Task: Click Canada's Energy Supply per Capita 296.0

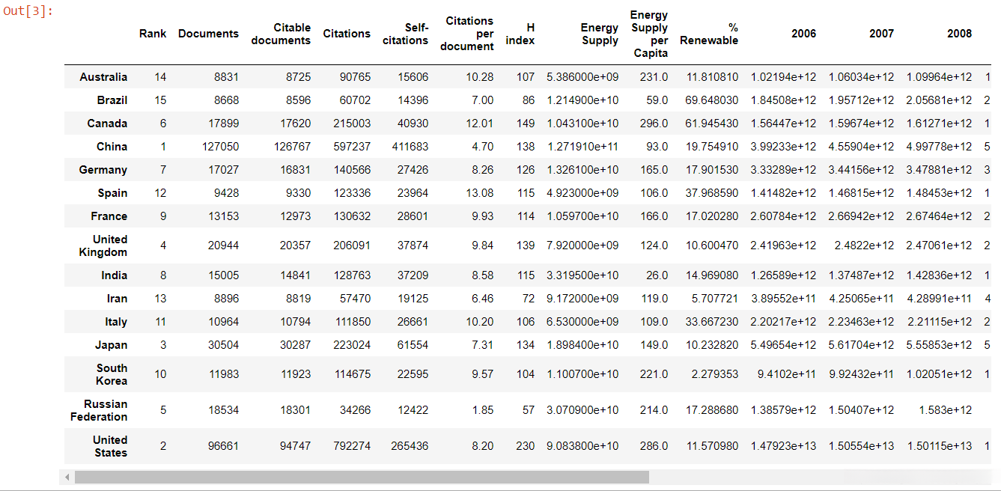Action: click(x=654, y=123)
